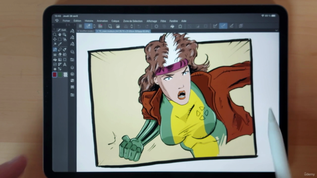Click the Undo arrow

[x=139, y=26]
